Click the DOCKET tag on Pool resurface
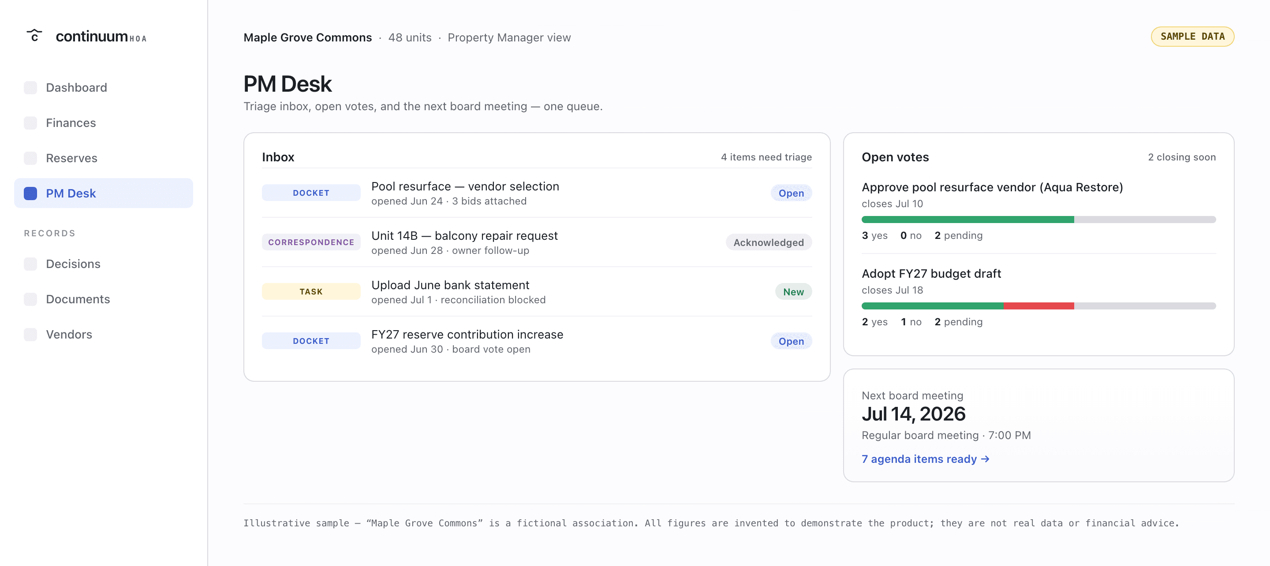The height and width of the screenshot is (566, 1270). (x=311, y=193)
